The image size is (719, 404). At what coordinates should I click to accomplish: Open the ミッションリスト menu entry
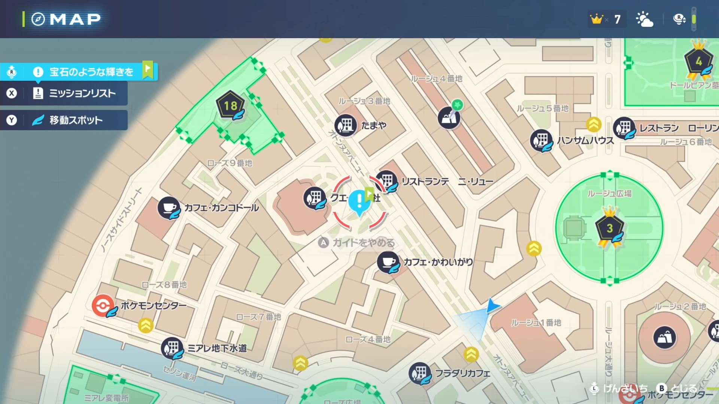64,94
